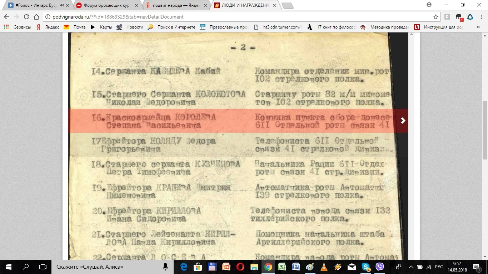Activate the Alice microphone
This screenshot has height=274, width=488.
coord(165,267)
